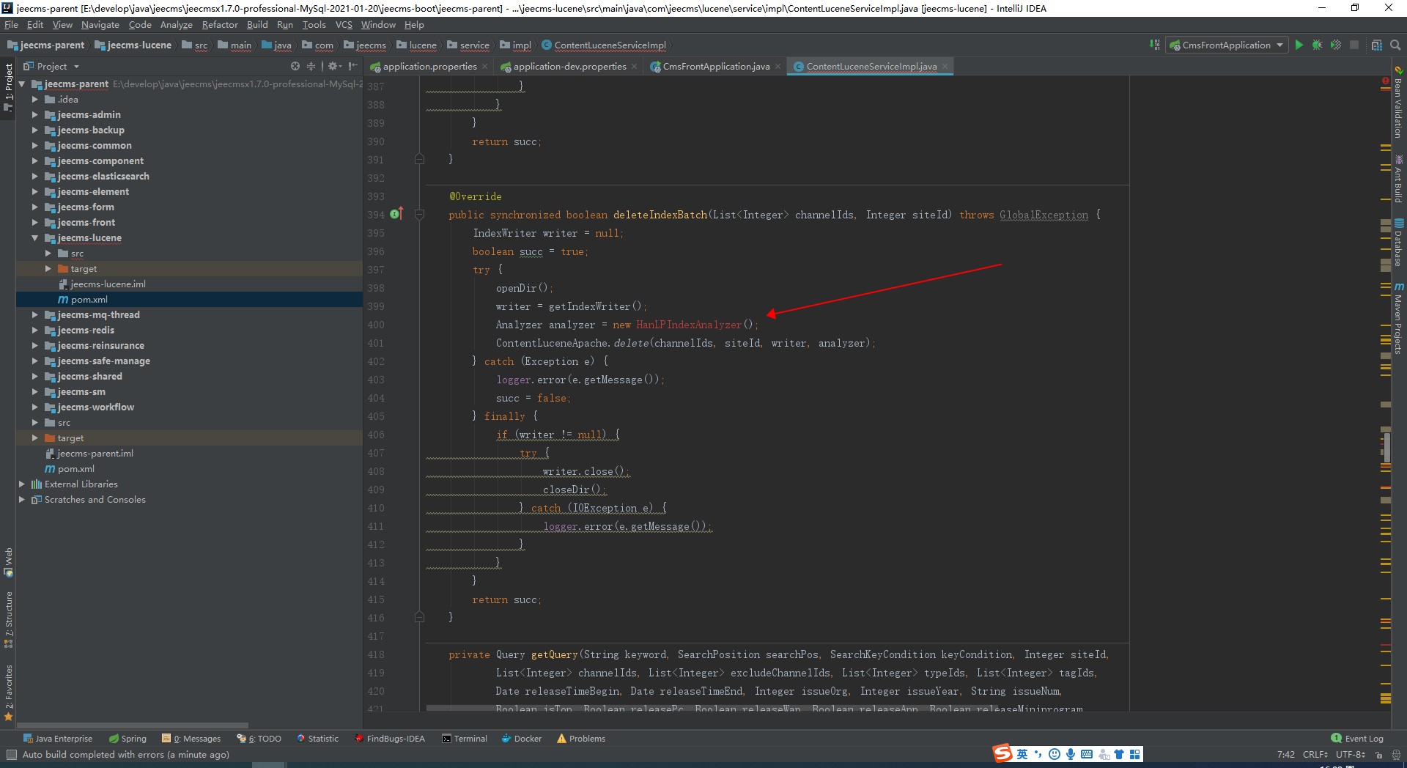This screenshot has width=1407, height=768.
Task: Run CmsFrontApplication with the green play icon
Action: click(x=1299, y=45)
